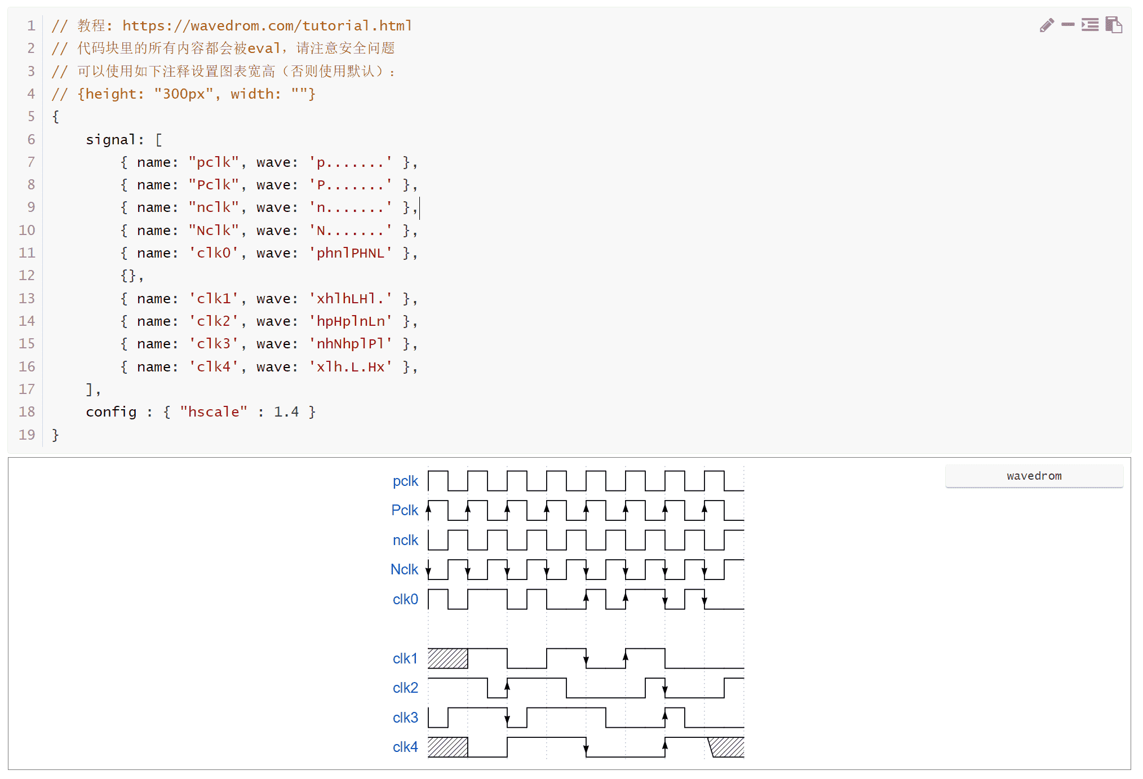Click the wavedrom language label button

coord(1034,476)
